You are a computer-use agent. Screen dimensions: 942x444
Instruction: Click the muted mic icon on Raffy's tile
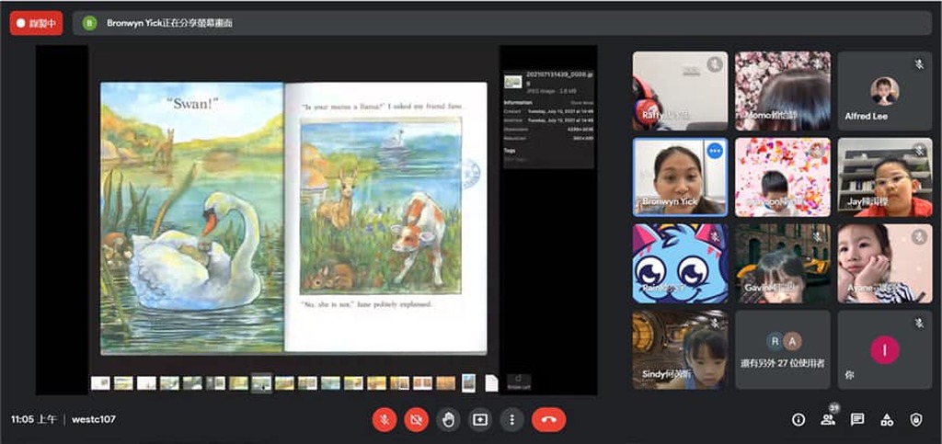tap(714, 64)
